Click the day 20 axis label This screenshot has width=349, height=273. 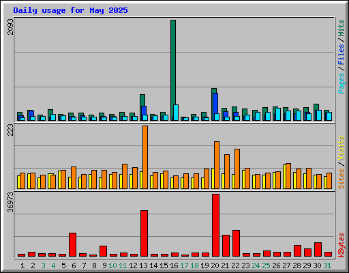pyautogui.click(x=215, y=265)
